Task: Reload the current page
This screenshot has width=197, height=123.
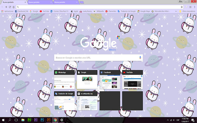Action: point(10,7)
